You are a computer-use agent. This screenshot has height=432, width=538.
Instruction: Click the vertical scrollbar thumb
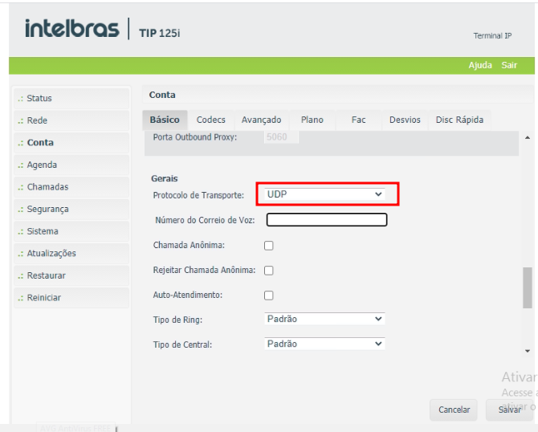click(x=527, y=287)
